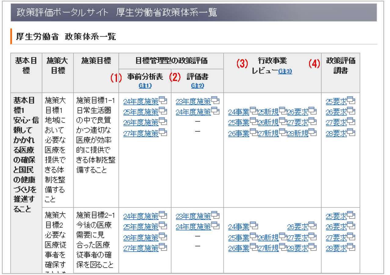Screen dimensions: 390x275
Task: Click new-window icon beside 24事業 in 施策目標1-1 row
Action: 254,112
